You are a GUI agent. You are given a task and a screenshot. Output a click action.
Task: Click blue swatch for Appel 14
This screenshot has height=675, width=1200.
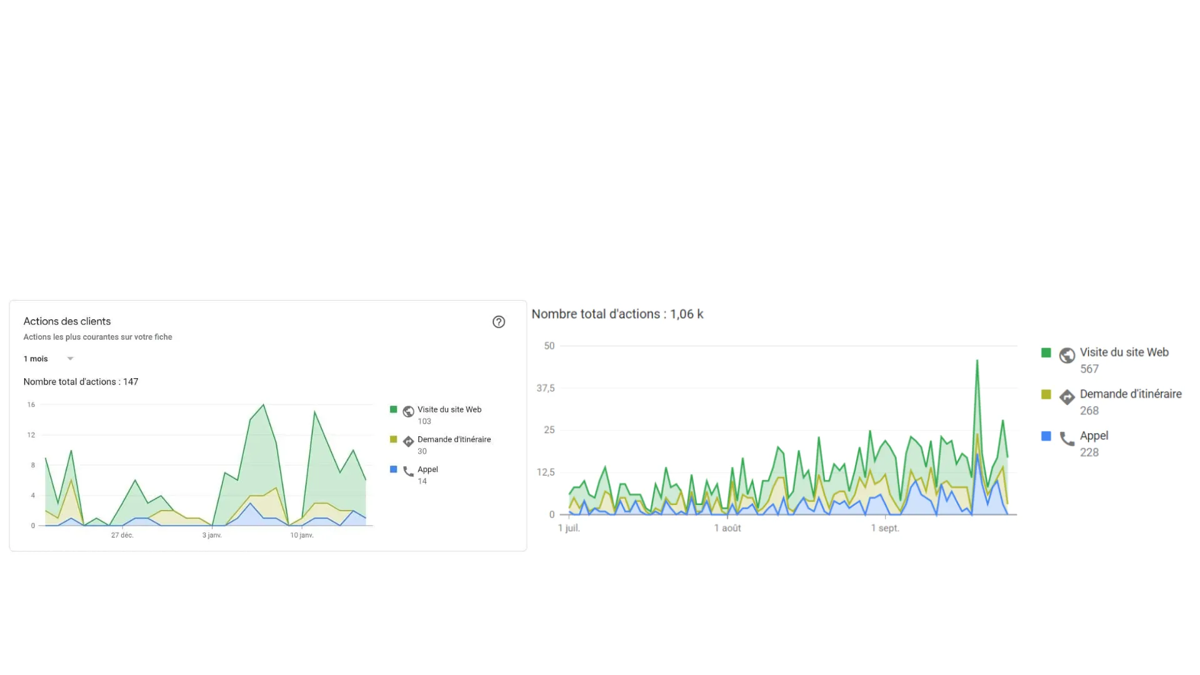coord(393,469)
